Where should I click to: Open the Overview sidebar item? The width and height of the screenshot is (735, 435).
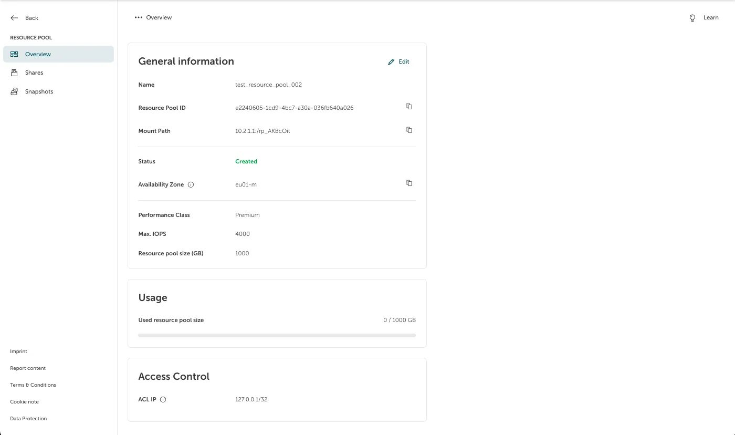click(x=38, y=54)
